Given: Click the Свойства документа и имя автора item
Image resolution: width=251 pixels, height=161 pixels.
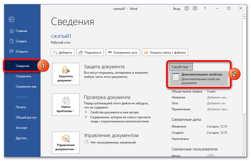Looking at the screenshot, I should point(114,112).
